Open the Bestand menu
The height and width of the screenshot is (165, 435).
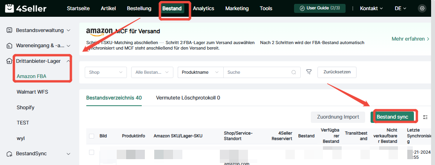[172, 8]
